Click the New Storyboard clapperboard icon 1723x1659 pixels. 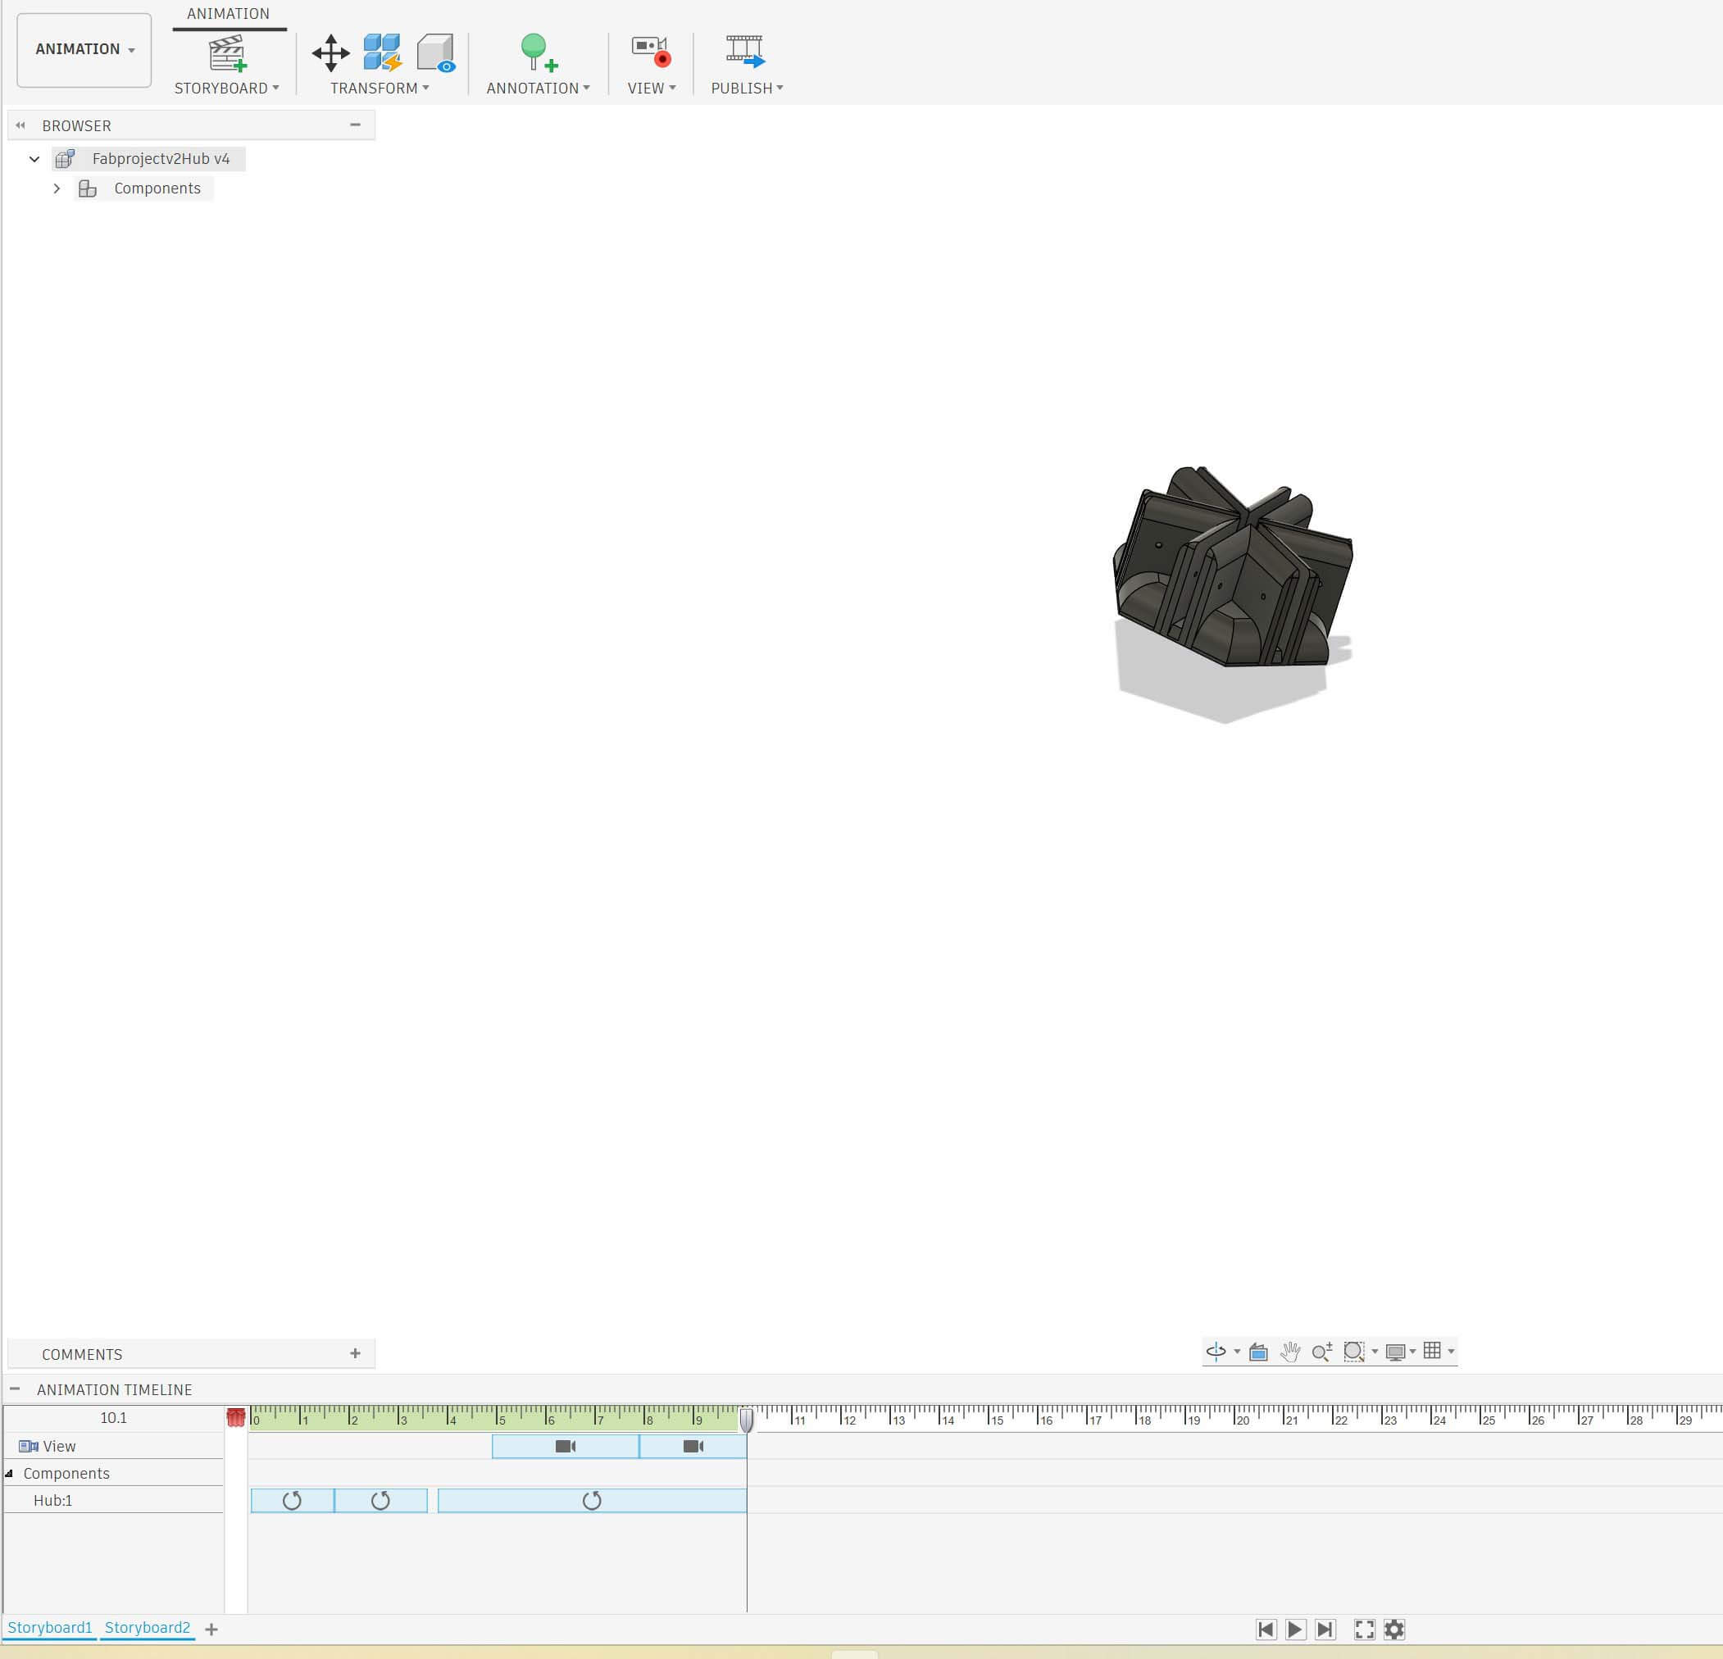coord(227,52)
